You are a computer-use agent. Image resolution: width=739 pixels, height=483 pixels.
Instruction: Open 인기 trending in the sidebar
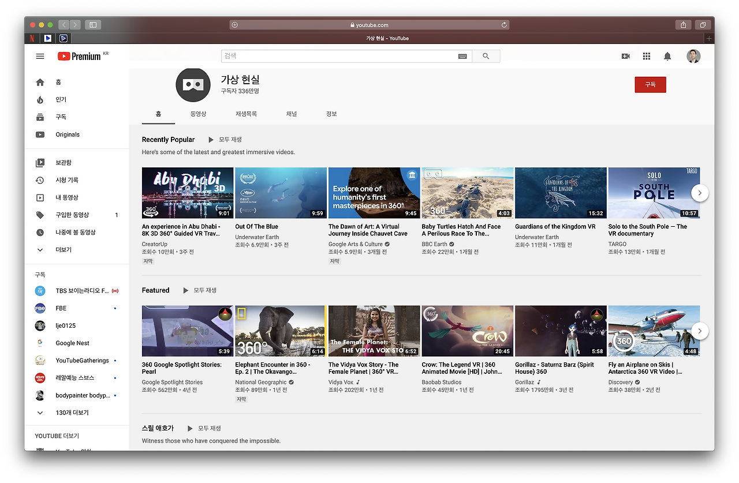point(77,100)
